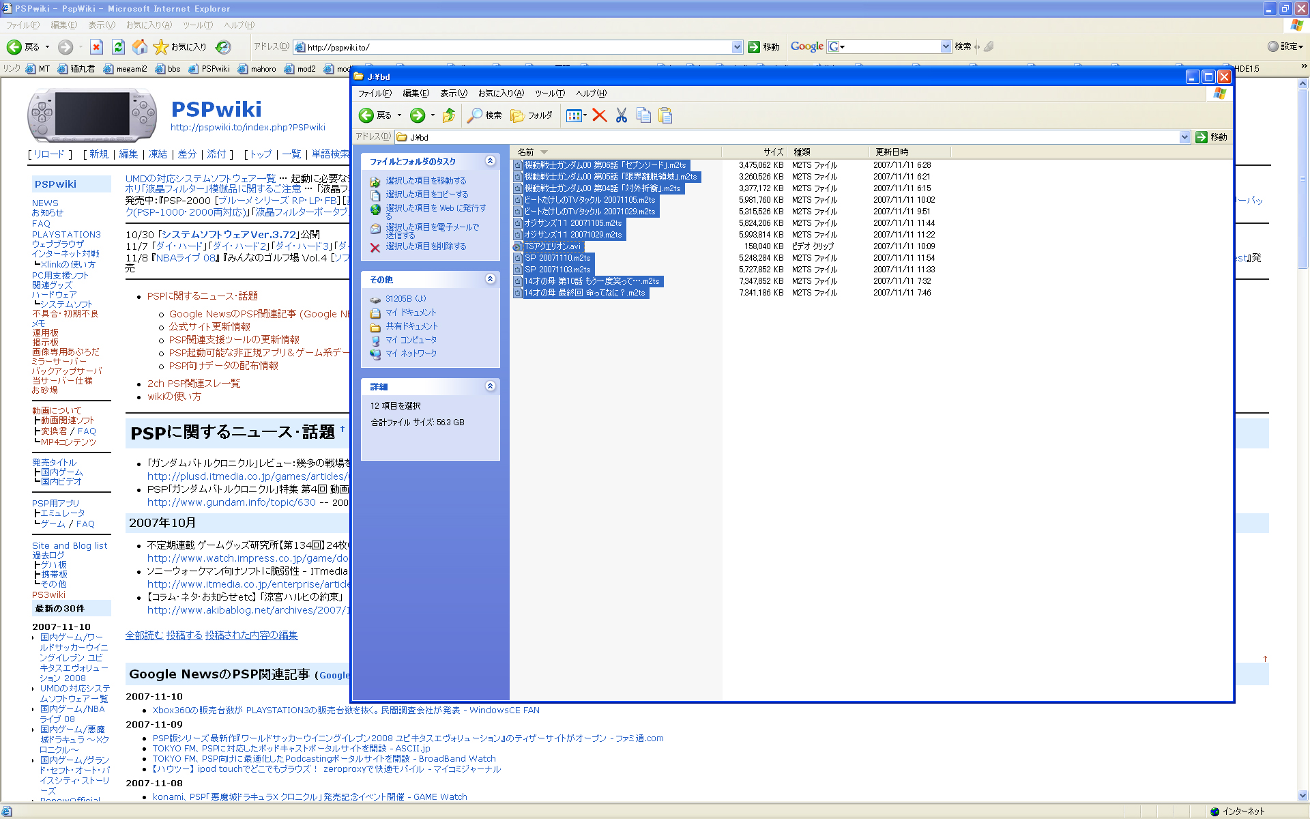Select the file TSアクエリオン.avi

552,246
